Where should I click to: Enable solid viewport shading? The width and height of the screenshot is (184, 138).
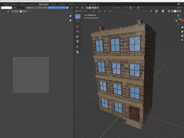[x=175, y=11]
